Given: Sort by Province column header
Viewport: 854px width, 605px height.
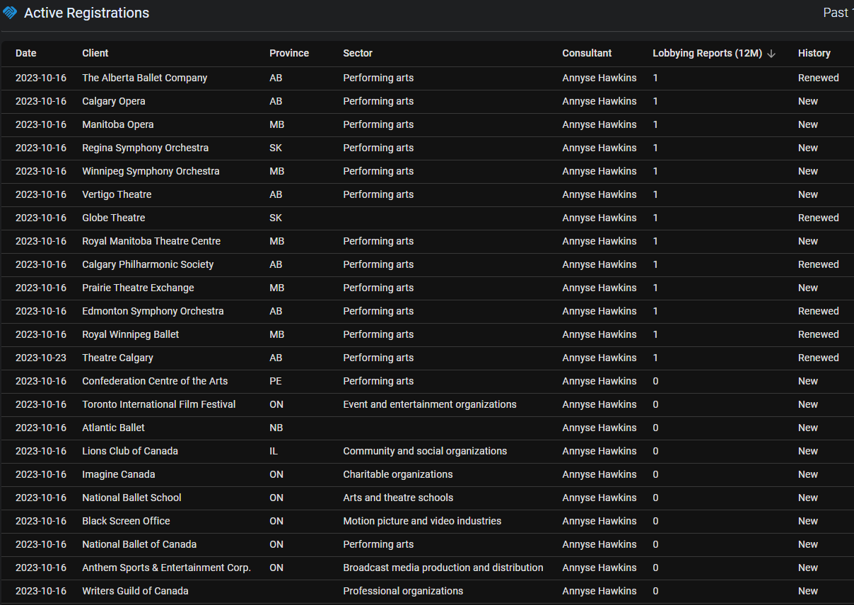Looking at the screenshot, I should 289,53.
